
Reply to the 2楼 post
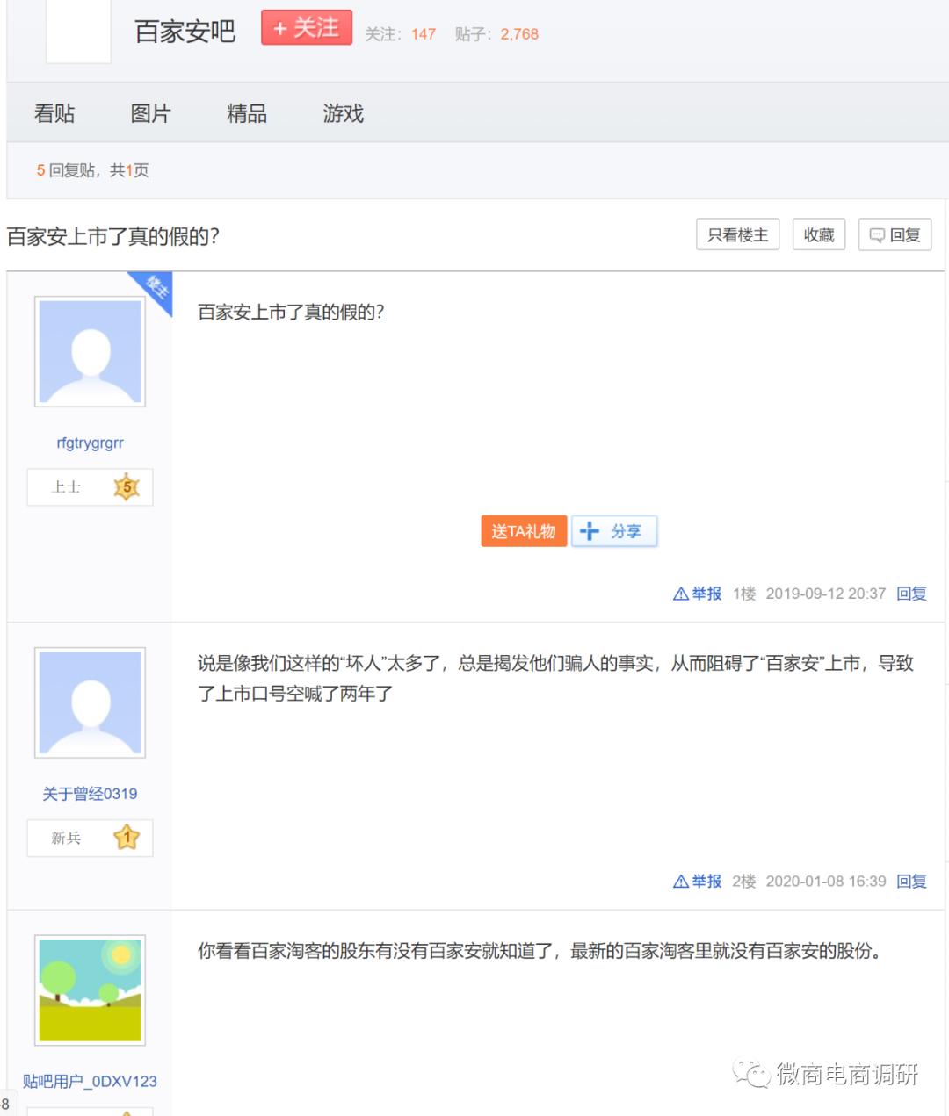(x=911, y=881)
